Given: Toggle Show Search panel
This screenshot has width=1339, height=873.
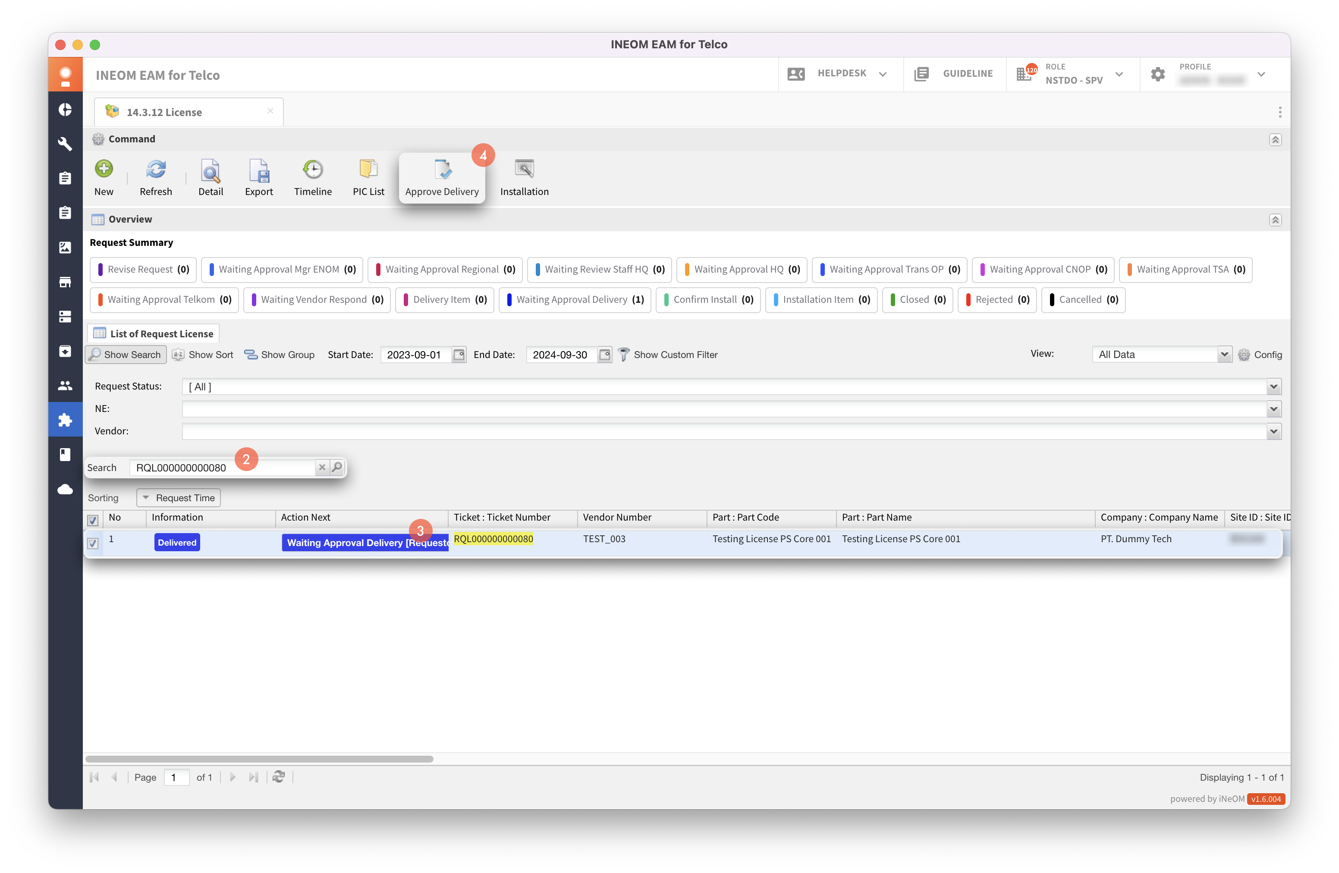Looking at the screenshot, I should [126, 355].
